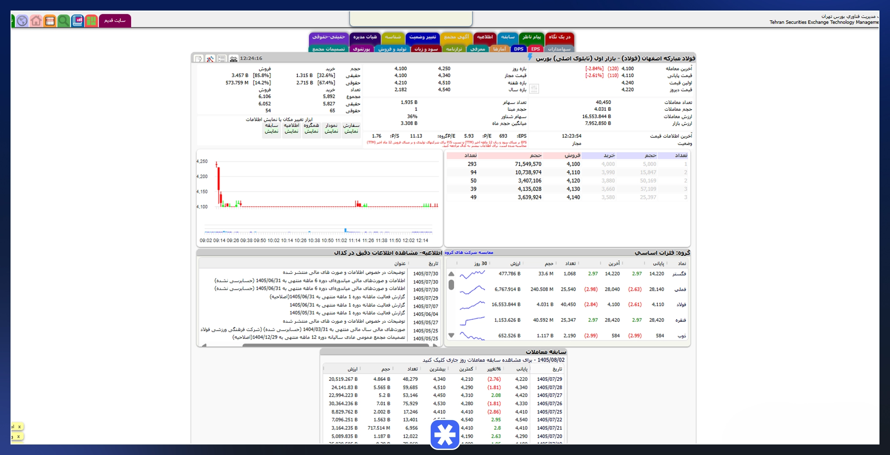Open the list view icon near clock
The image size is (890, 455).
coord(222,59)
